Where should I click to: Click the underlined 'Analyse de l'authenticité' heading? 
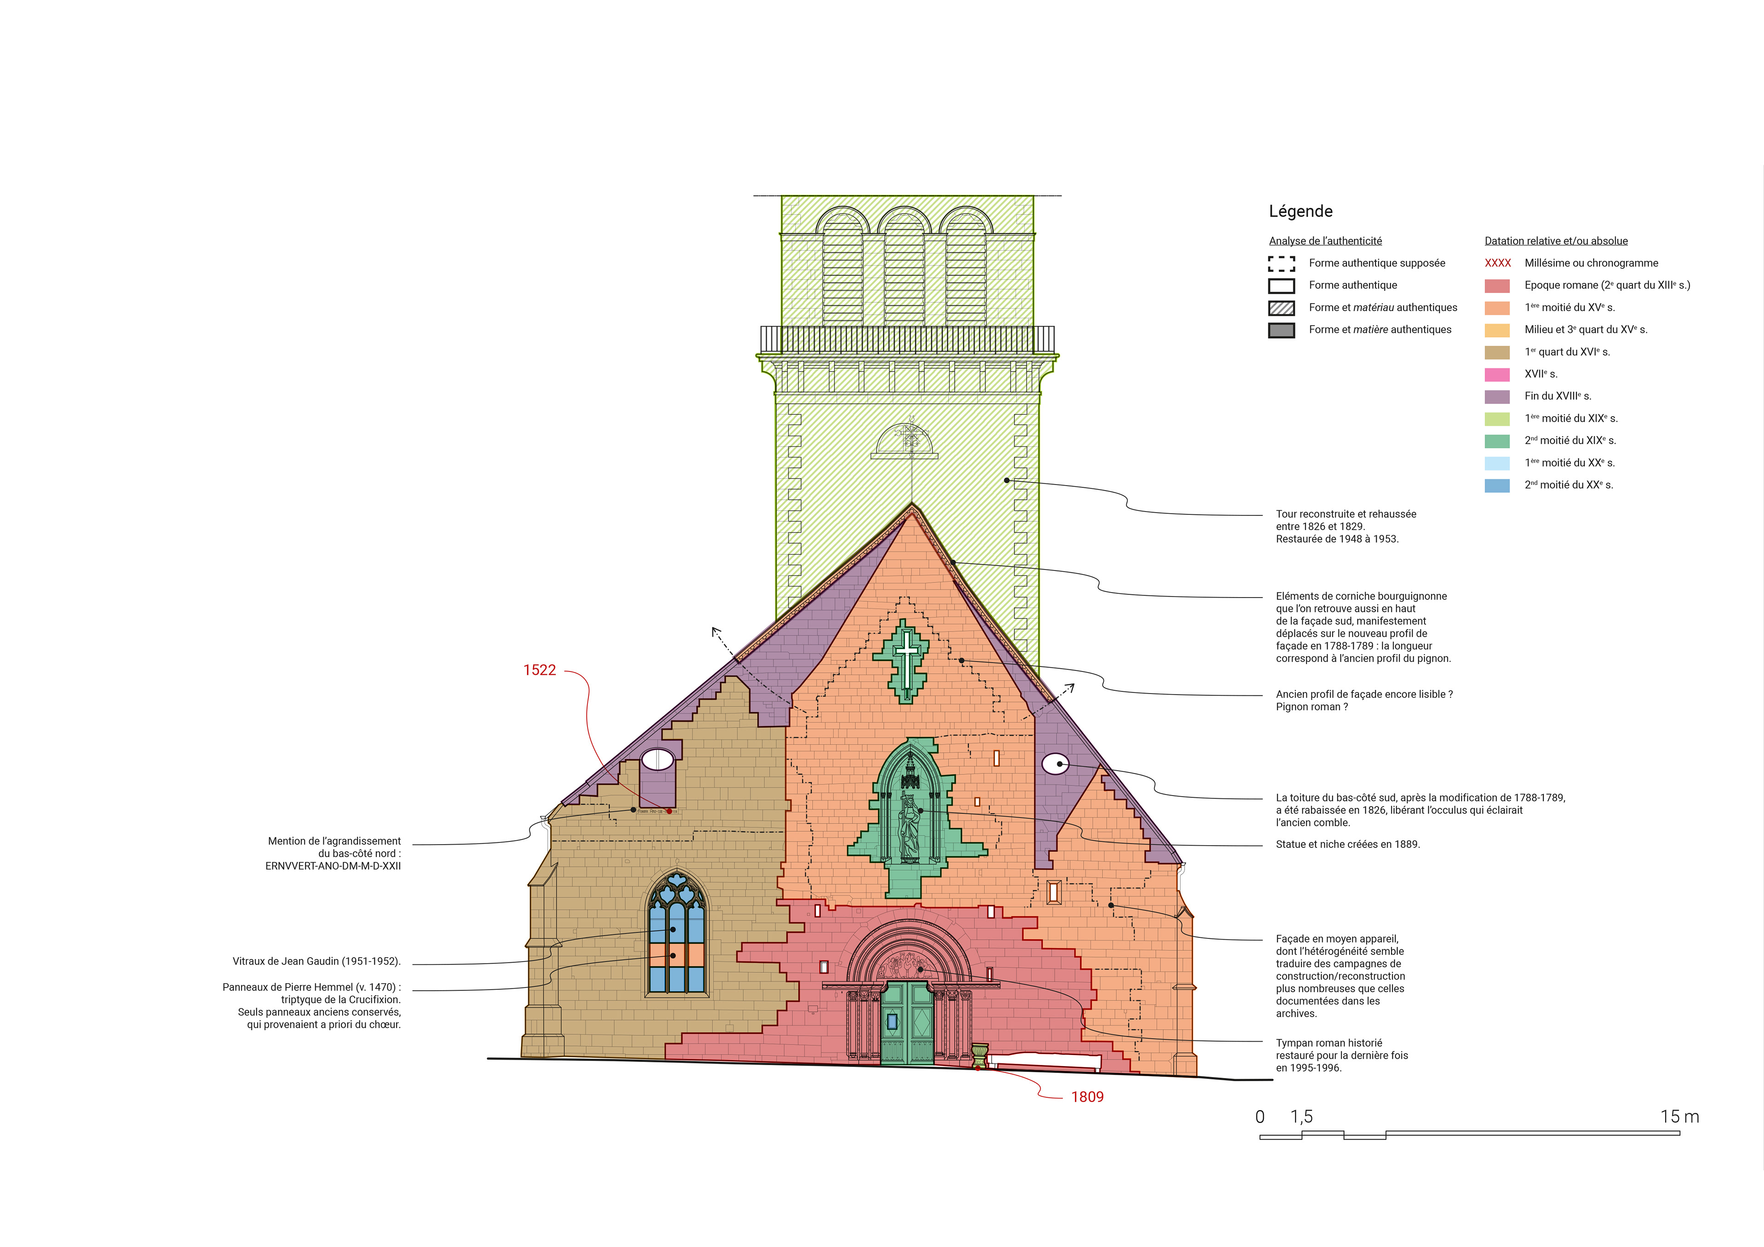click(1325, 241)
